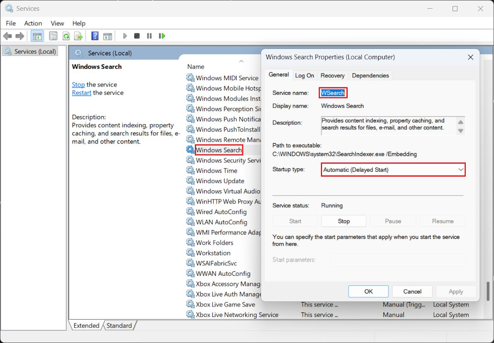Image resolution: width=494 pixels, height=343 pixels.
Task: Click the Stop Service square toolbar icon
Action: point(137,36)
